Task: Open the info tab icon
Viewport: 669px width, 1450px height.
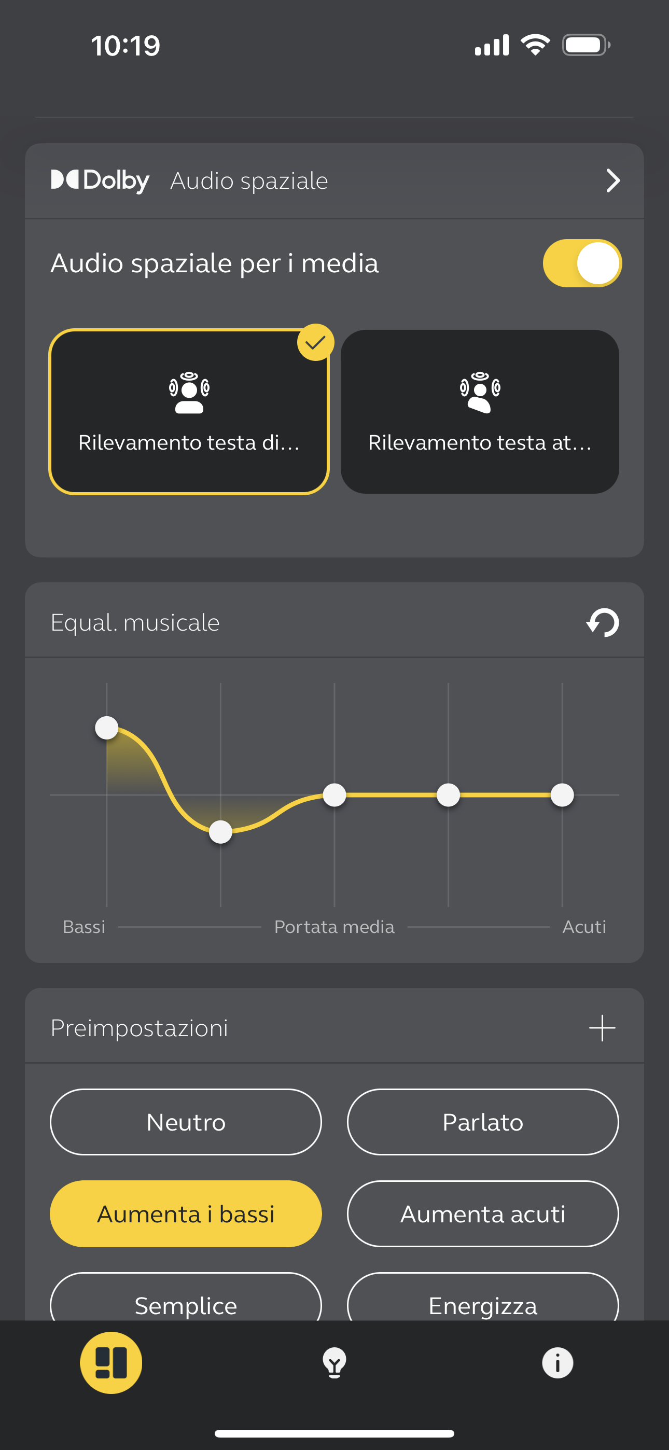Action: point(558,1363)
